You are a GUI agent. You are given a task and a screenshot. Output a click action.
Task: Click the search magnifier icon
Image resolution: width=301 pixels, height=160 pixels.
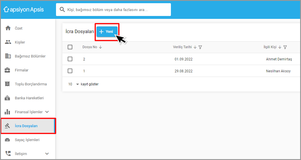click(x=62, y=9)
